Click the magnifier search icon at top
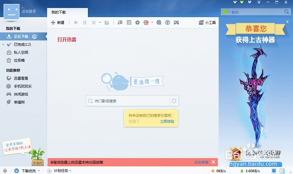 coord(286,12)
